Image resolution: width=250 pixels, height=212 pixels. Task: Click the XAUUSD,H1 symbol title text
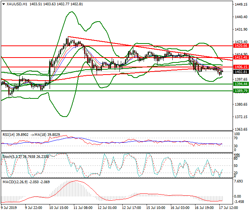[17, 4]
